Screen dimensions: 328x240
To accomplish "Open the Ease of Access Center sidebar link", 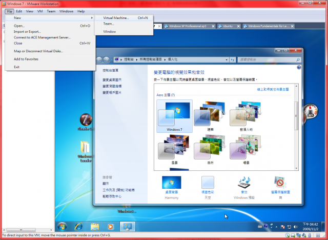I will (x=112, y=196).
